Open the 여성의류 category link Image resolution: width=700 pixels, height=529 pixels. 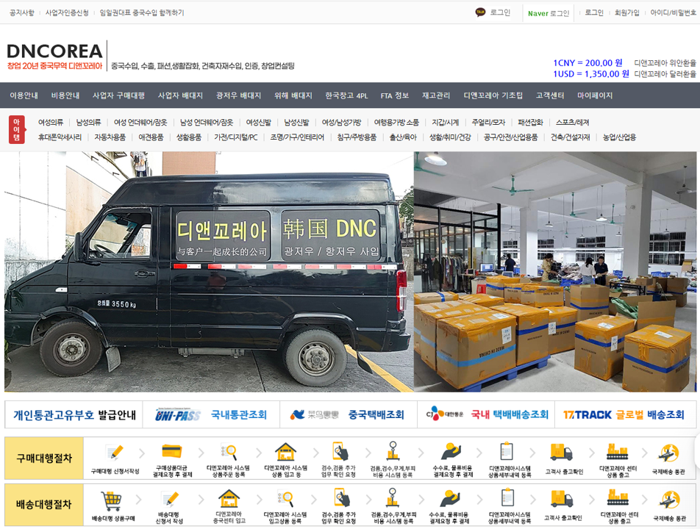pyautogui.click(x=51, y=123)
